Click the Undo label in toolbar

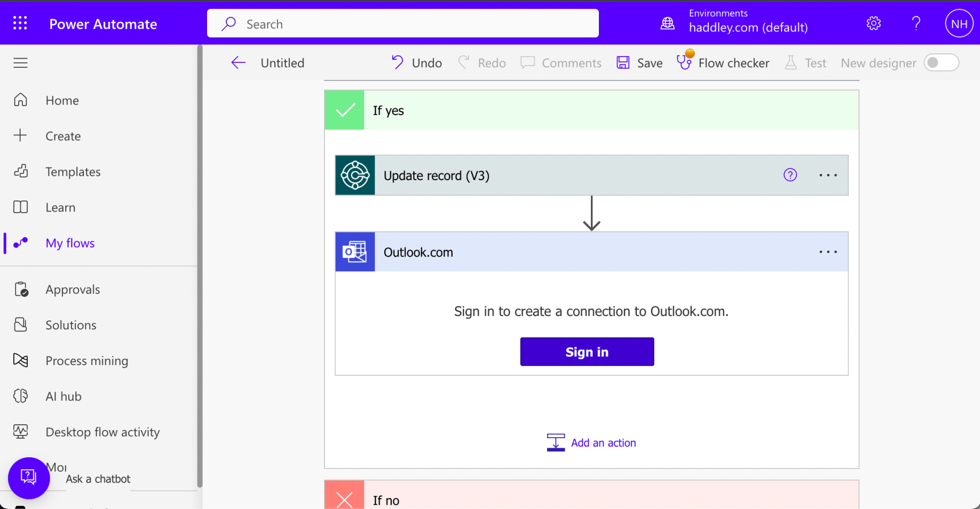pos(427,63)
